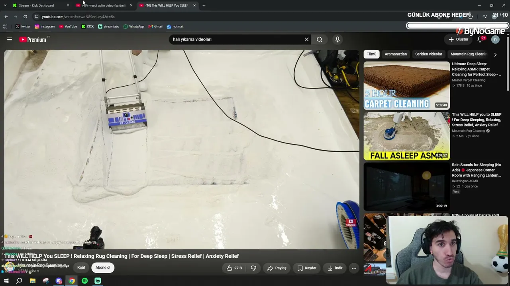This screenshot has height=286, width=510.
Task: Switch to Chrome on the taskbar
Action: tap(72, 281)
